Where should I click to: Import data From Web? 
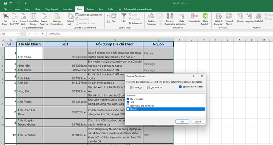point(23,19)
